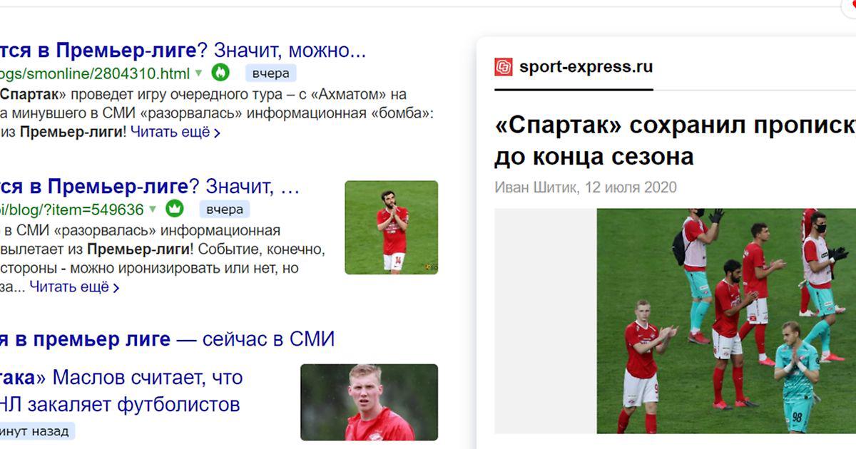Open the 'в премьер лиге — сейчас в СМИ' heading
856x449 pixels.
click(167, 339)
